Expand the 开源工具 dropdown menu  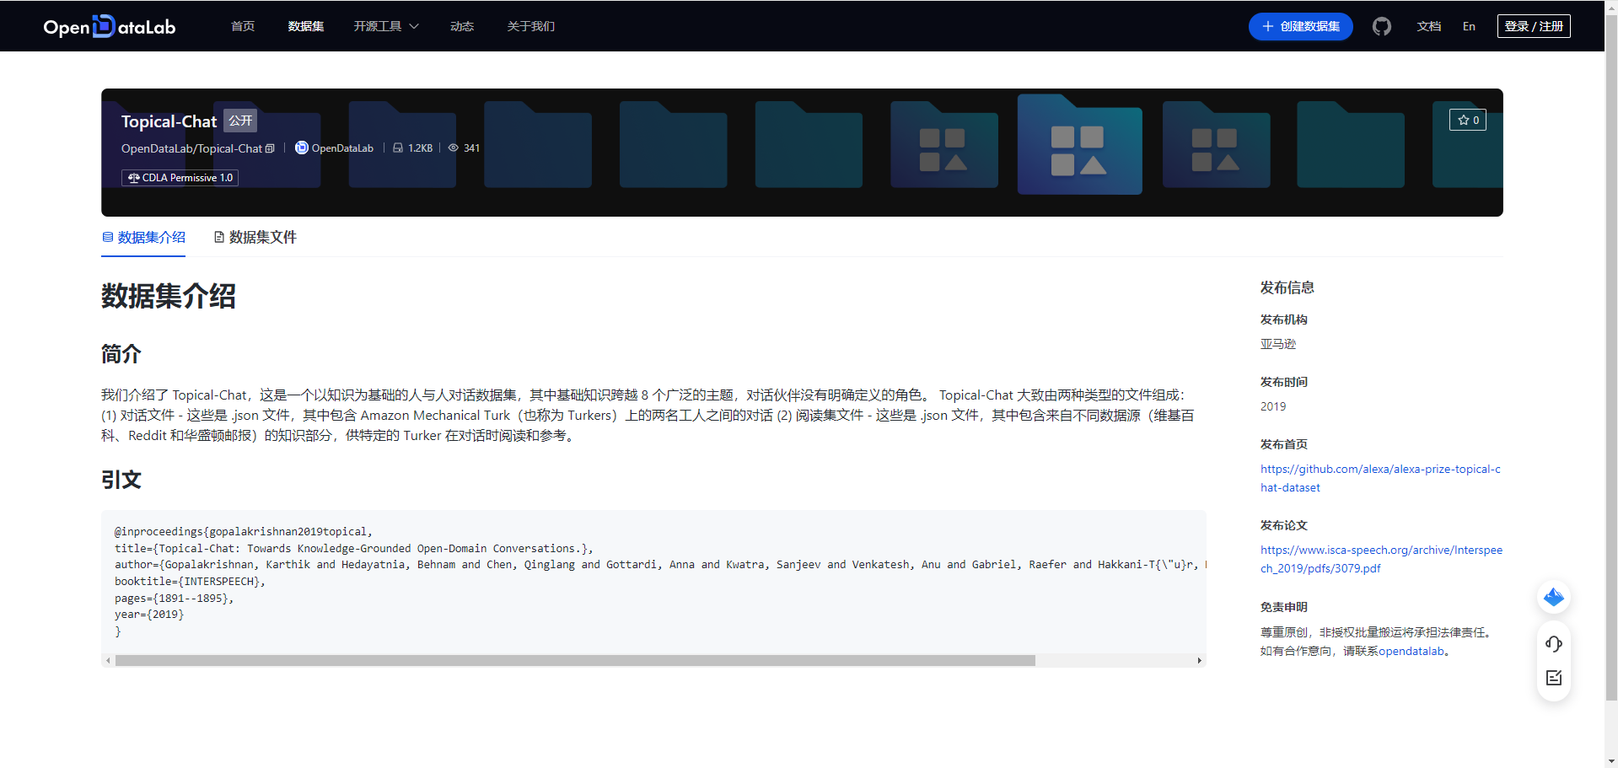click(x=386, y=26)
